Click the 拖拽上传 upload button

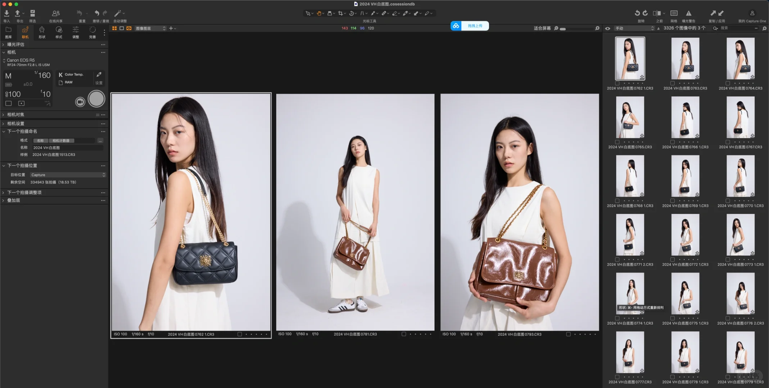tap(475, 26)
